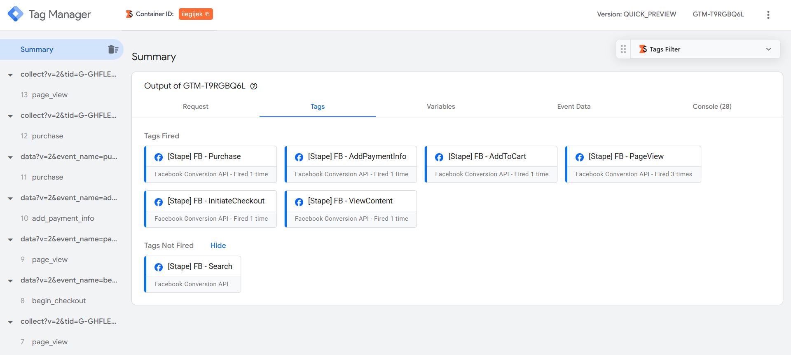Open the [Stape] FB - InitiateCheckout tag card
The image size is (791, 355).
click(211, 209)
